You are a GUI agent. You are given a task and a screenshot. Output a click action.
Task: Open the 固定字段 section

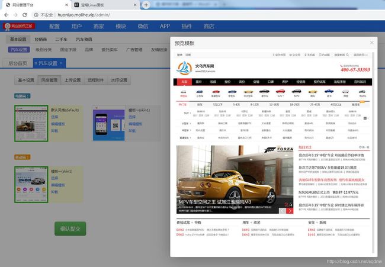click(x=68, y=50)
